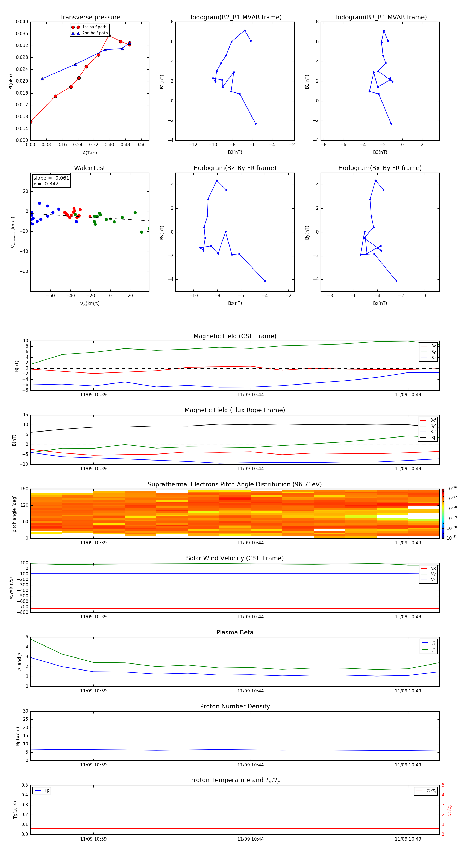The width and height of the screenshot is (470, 862).
Task: Click the pitch angle spectrogram heatmap
Action: (235, 514)
